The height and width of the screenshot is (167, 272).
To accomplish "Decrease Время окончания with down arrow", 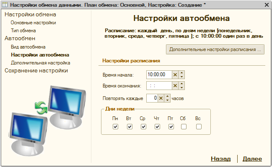I will point(181,87).
